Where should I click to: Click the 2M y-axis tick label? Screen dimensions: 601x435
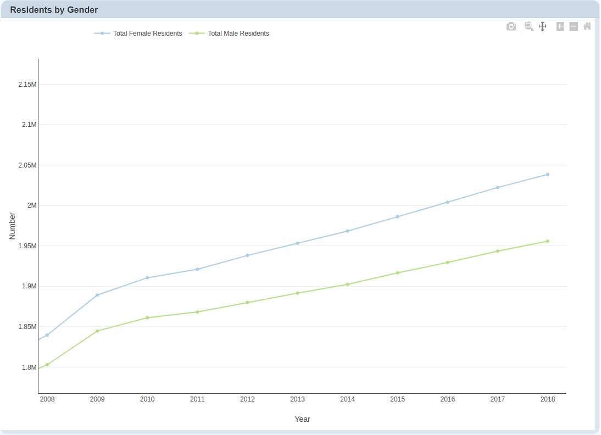pos(32,205)
